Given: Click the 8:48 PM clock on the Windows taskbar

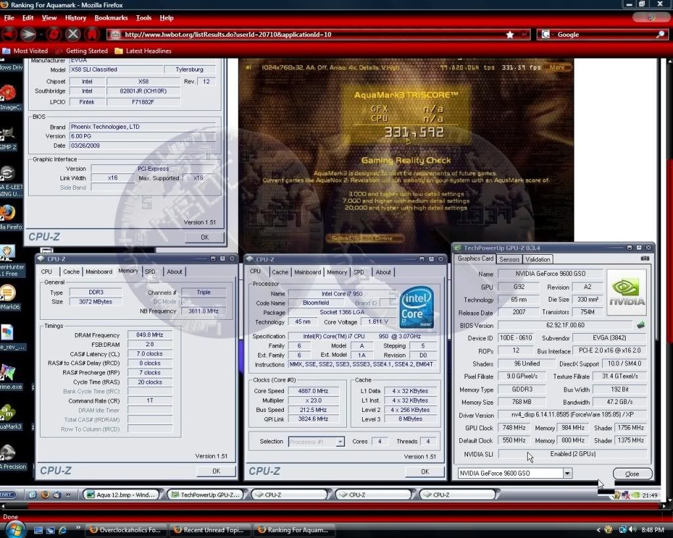Looking at the screenshot, I should coord(653,530).
